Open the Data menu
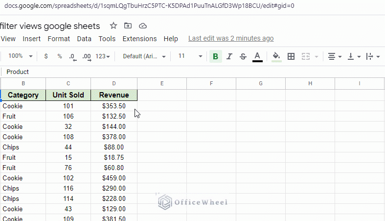The image size is (385, 221). [84, 39]
